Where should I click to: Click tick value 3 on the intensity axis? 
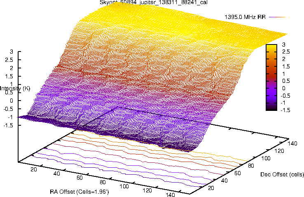click(12, 52)
